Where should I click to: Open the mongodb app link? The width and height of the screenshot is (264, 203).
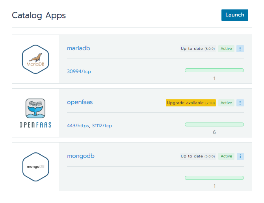click(81, 156)
